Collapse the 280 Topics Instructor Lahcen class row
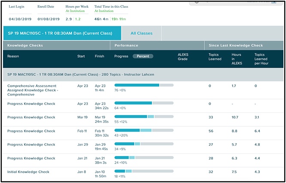 tap(81, 74)
